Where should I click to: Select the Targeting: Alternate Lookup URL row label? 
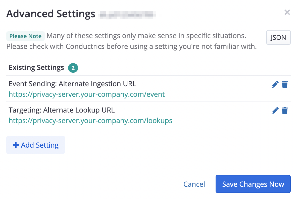(x=62, y=110)
